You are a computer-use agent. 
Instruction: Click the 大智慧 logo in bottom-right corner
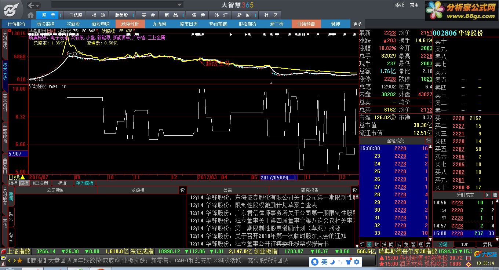point(485,254)
